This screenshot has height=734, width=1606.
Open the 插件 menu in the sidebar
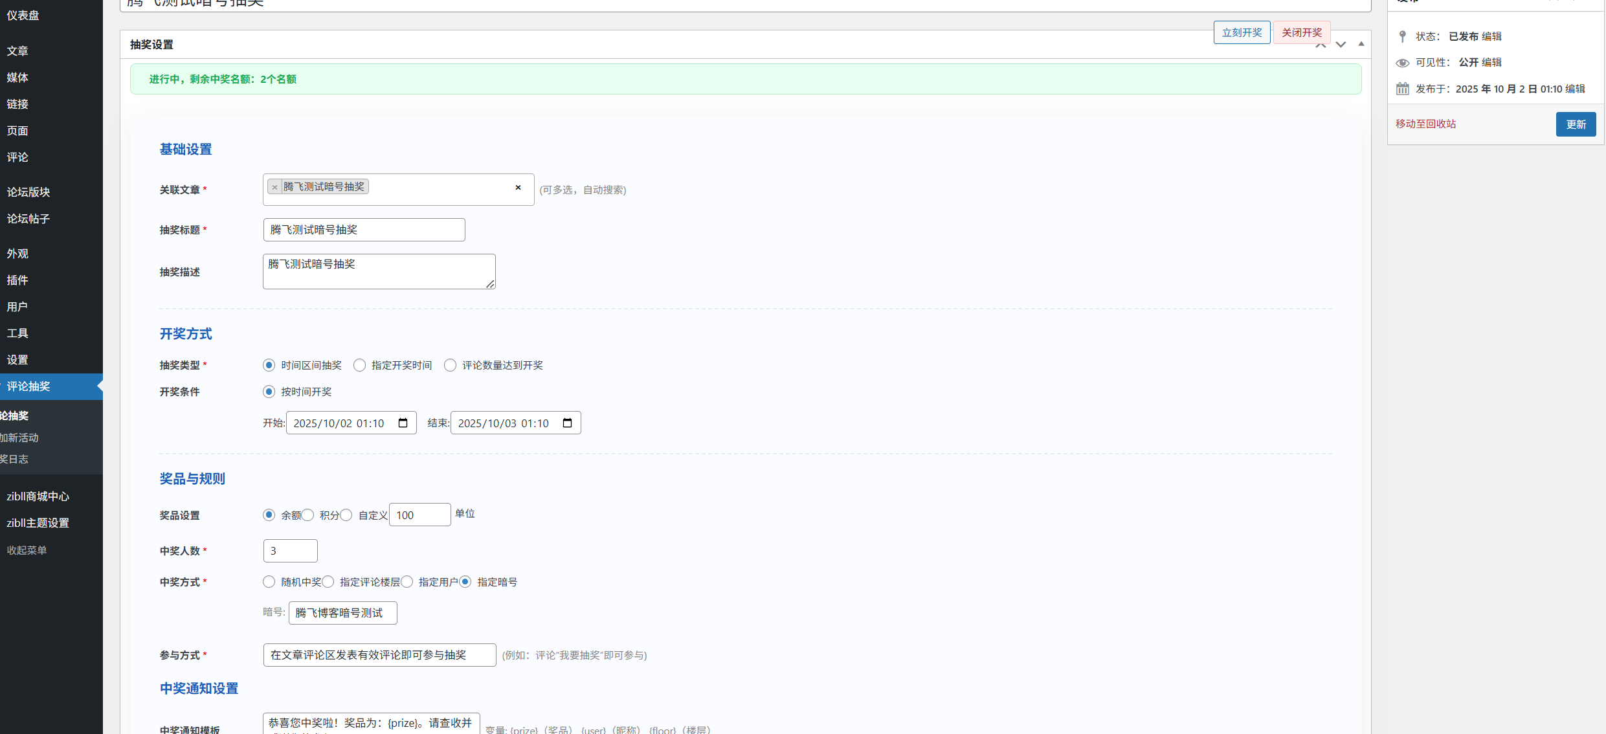point(17,280)
